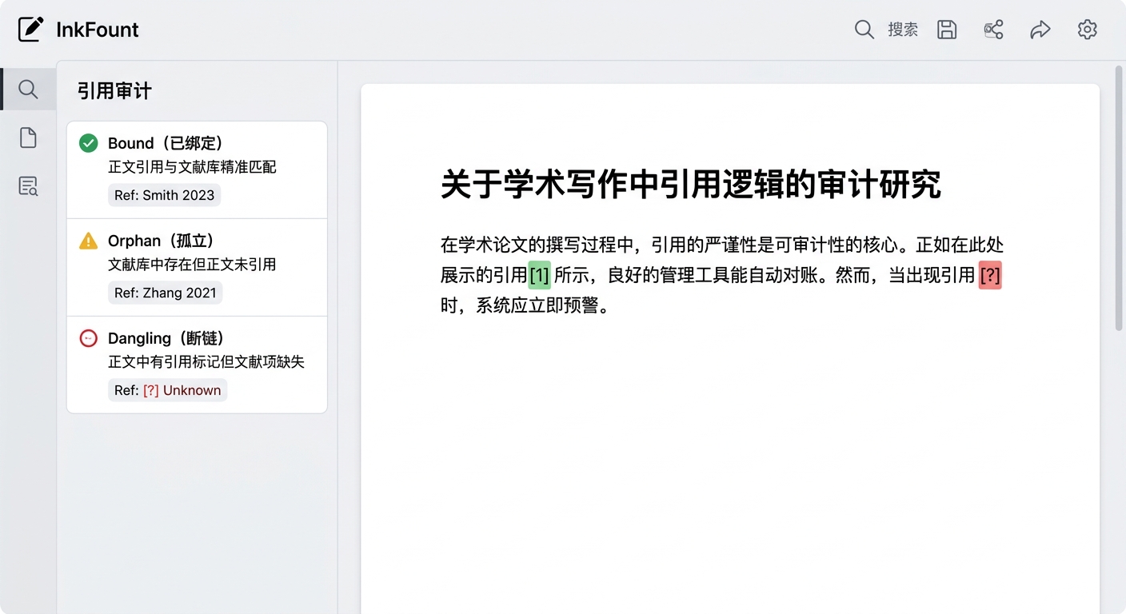
Task: Click the red [?] citation marker
Action: pos(990,276)
